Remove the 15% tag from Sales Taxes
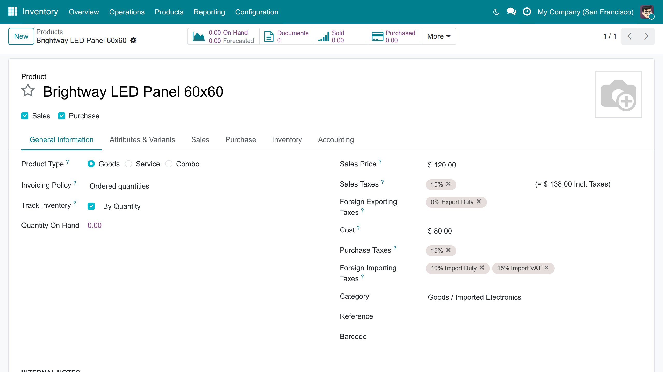The image size is (663, 372). tap(448, 184)
